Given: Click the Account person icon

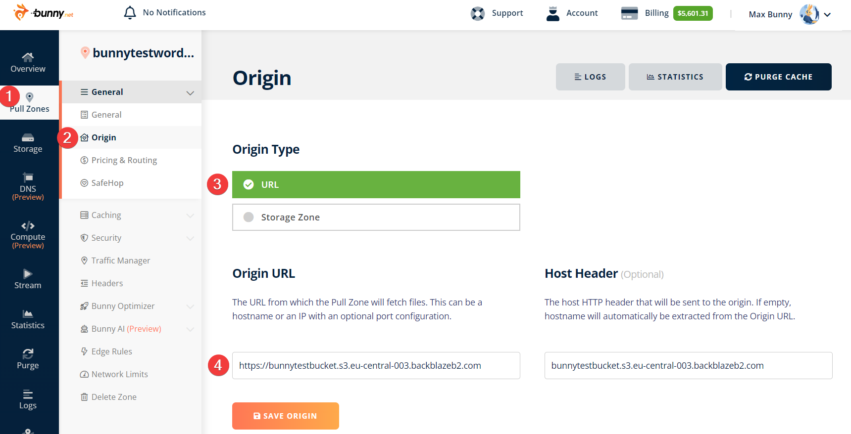Looking at the screenshot, I should (552, 13).
